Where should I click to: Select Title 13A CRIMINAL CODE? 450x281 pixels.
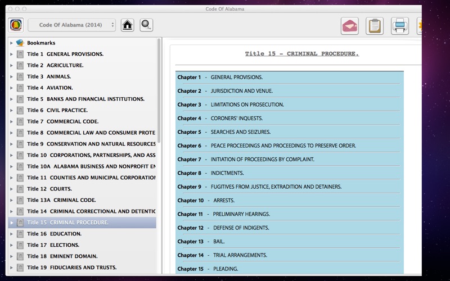point(61,200)
